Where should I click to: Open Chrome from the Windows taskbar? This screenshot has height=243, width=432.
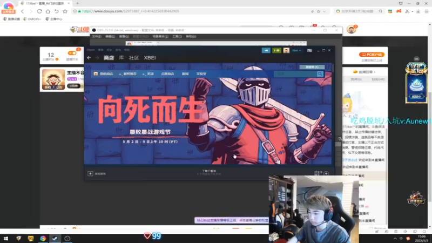click(43, 238)
